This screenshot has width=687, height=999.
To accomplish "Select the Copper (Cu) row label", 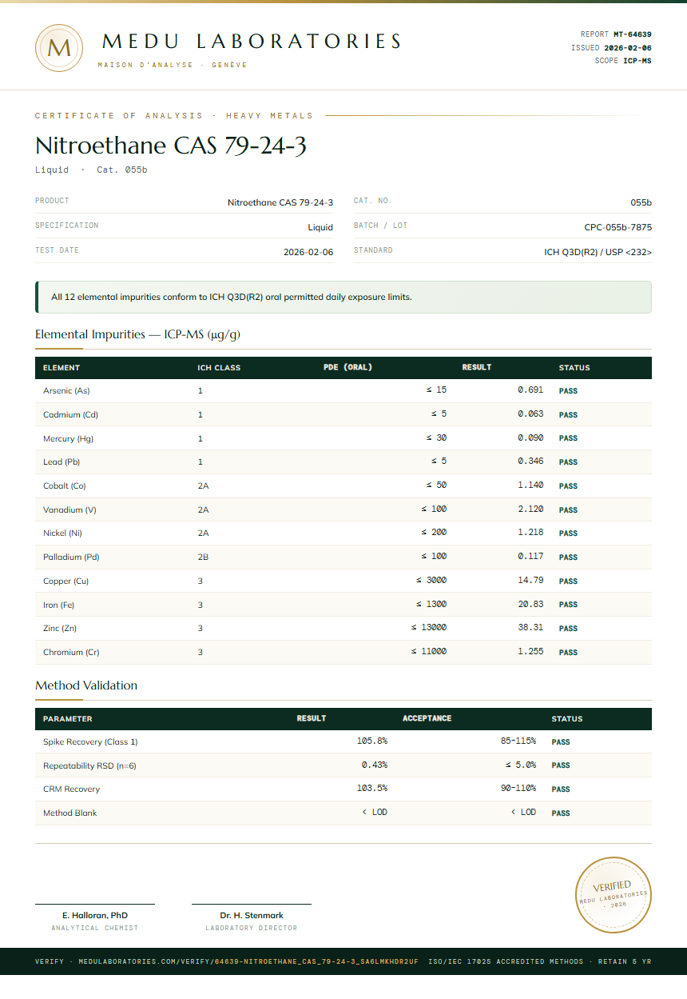I will pos(66,581).
